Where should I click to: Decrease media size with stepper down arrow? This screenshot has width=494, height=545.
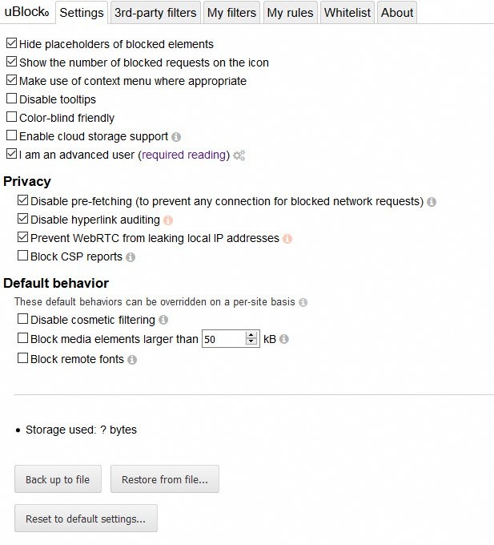click(x=251, y=343)
